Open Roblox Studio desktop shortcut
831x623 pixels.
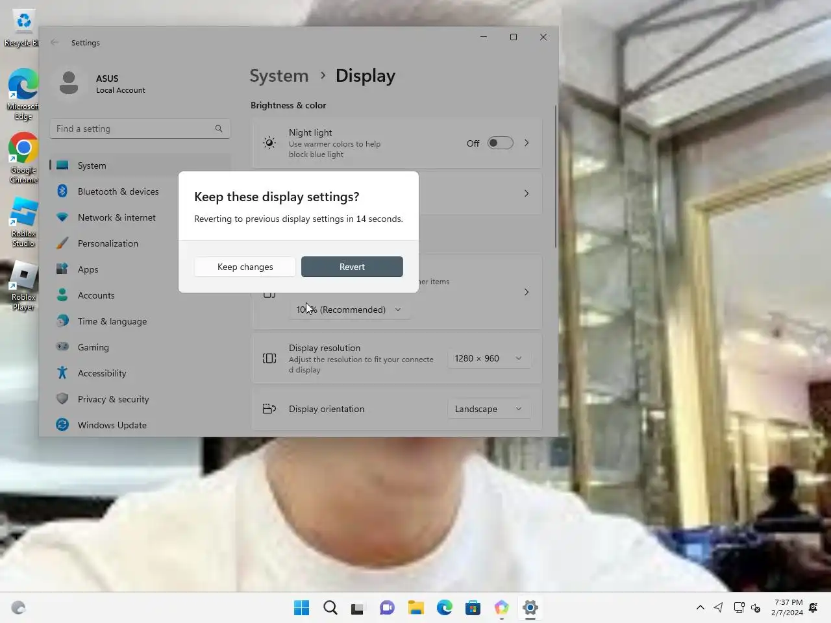tap(23, 222)
